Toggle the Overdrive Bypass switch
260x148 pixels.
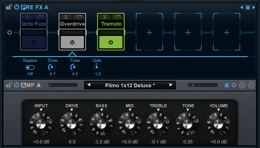coord(30,68)
